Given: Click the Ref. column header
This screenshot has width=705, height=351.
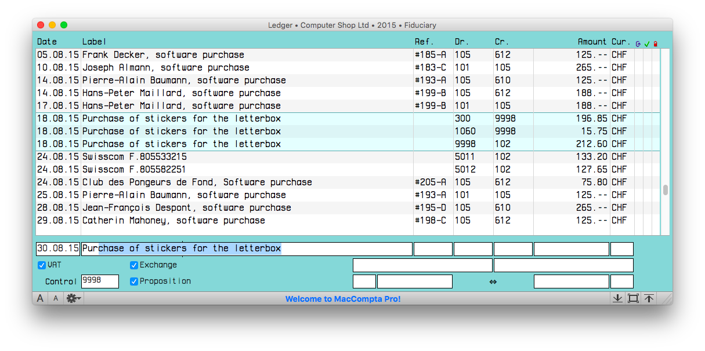Looking at the screenshot, I should pyautogui.click(x=424, y=42).
